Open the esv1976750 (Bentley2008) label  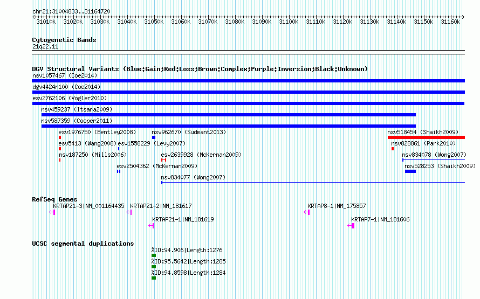click(x=97, y=132)
